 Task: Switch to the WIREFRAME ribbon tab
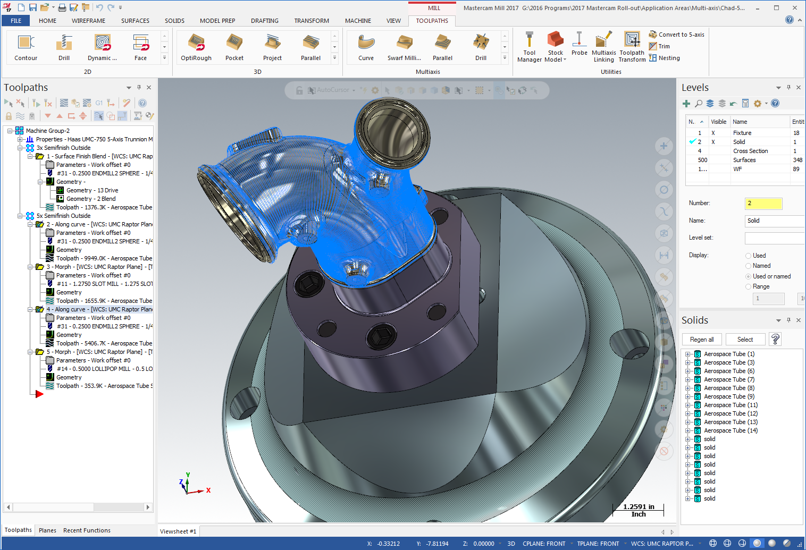tap(88, 21)
